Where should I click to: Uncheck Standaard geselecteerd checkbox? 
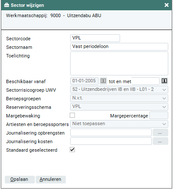(x=72, y=150)
